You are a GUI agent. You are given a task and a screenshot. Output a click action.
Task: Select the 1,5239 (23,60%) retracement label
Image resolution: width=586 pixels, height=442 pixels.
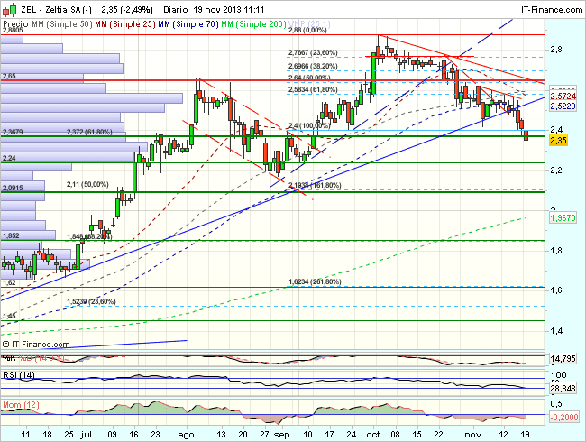[x=91, y=302]
